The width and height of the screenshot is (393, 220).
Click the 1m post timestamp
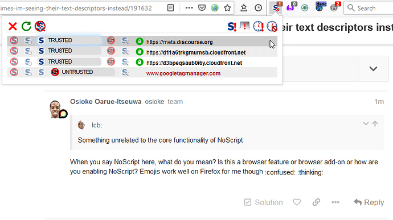pos(379,102)
